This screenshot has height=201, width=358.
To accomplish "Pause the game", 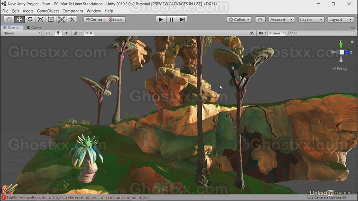I will tap(171, 19).
